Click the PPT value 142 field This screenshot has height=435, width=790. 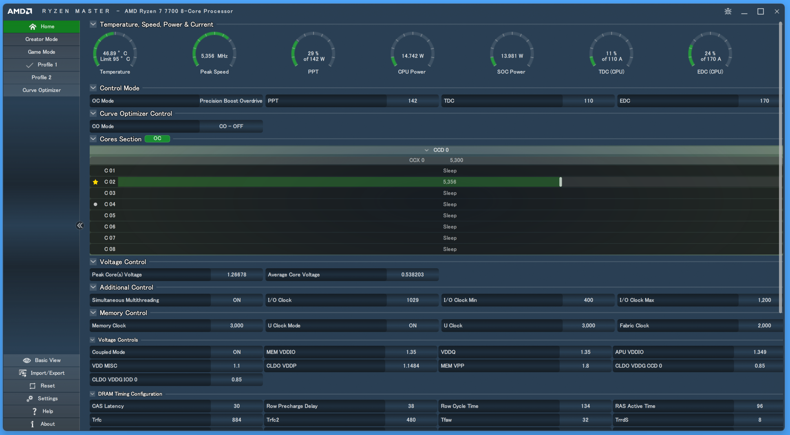tap(413, 101)
